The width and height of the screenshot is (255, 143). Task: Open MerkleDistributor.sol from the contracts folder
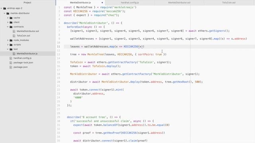(x=27, y=31)
